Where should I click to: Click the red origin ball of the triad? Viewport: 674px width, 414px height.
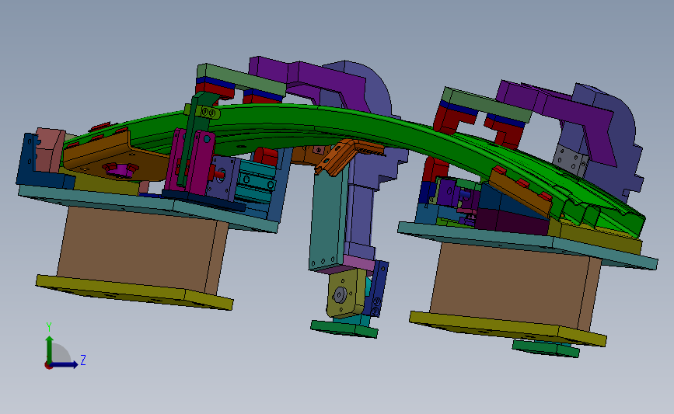tap(48, 366)
